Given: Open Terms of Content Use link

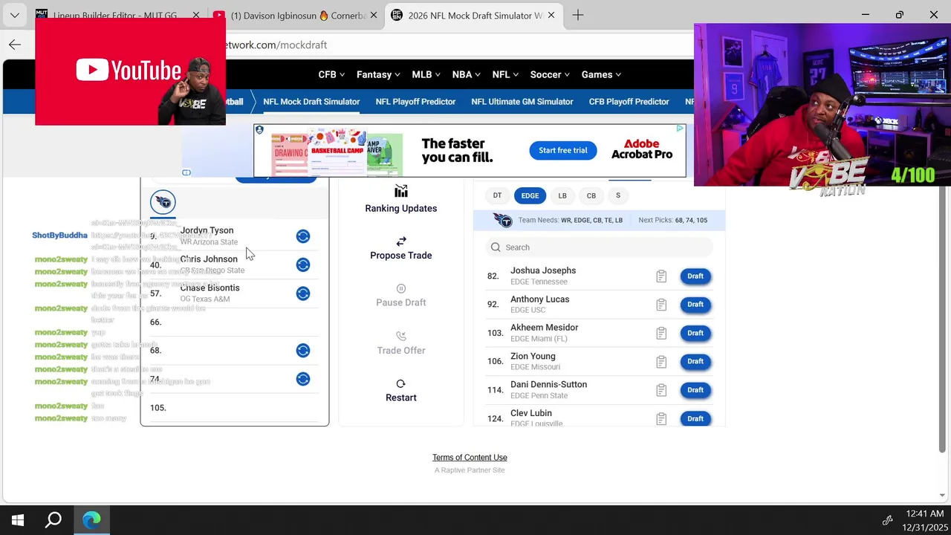Looking at the screenshot, I should pos(470,458).
